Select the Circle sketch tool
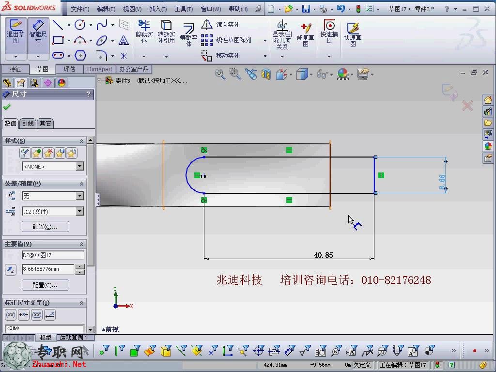Image resolution: width=496 pixels, height=372 pixels. [x=80, y=25]
